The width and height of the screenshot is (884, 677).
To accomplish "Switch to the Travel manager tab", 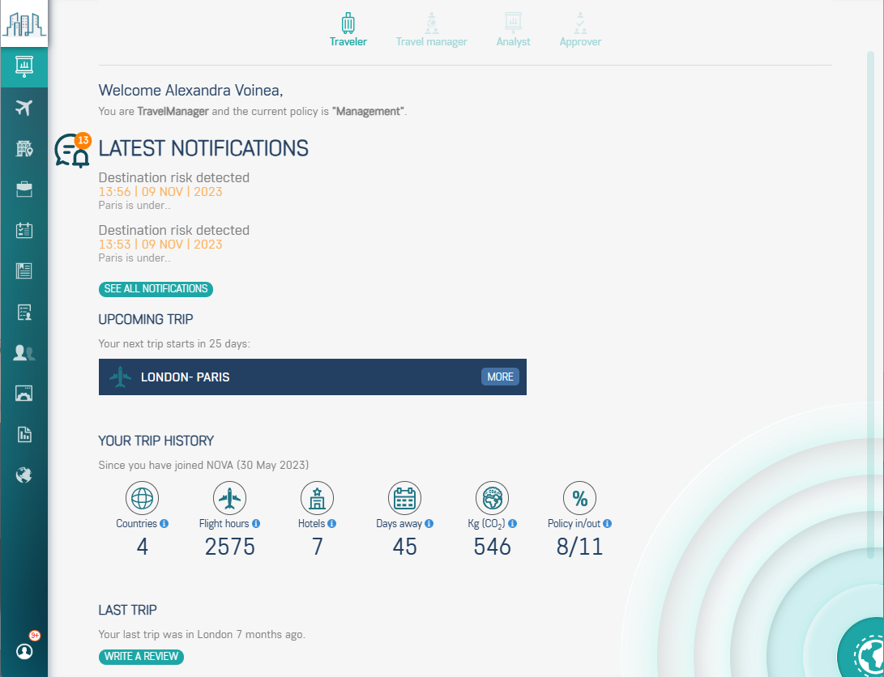I will (431, 30).
